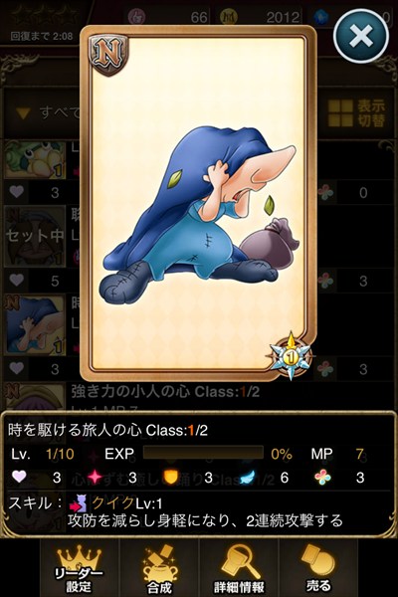This screenshot has width=398, height=597.
Task: Tap the enlarged traveler card artwork
Action: 198,203
